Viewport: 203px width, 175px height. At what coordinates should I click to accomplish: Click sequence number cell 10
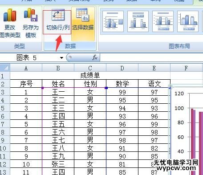coord(26,164)
